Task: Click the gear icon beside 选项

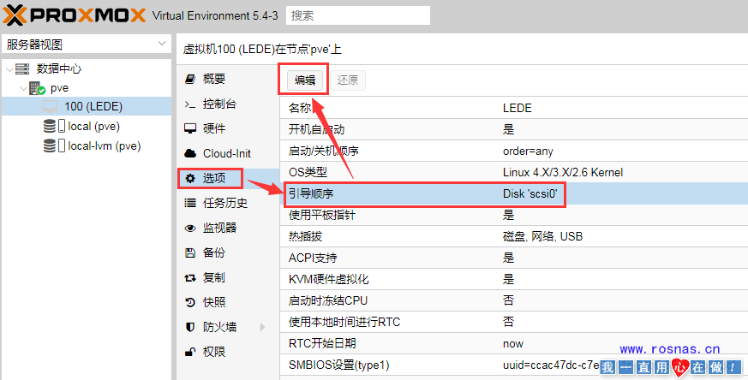Action: tap(190, 178)
